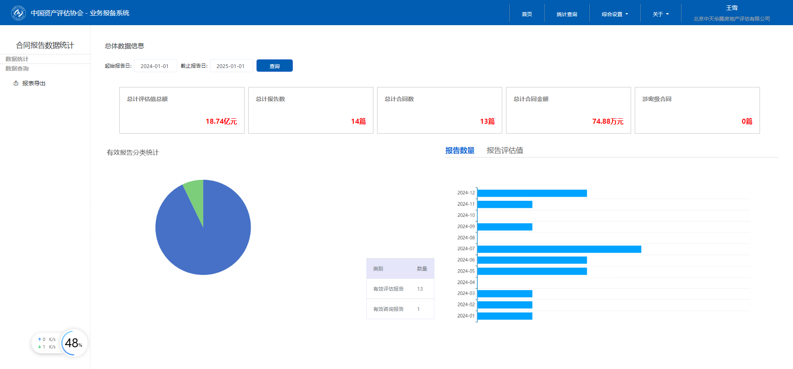Click the 截止报告日 date field
The width and height of the screenshot is (793, 369).
(231, 66)
